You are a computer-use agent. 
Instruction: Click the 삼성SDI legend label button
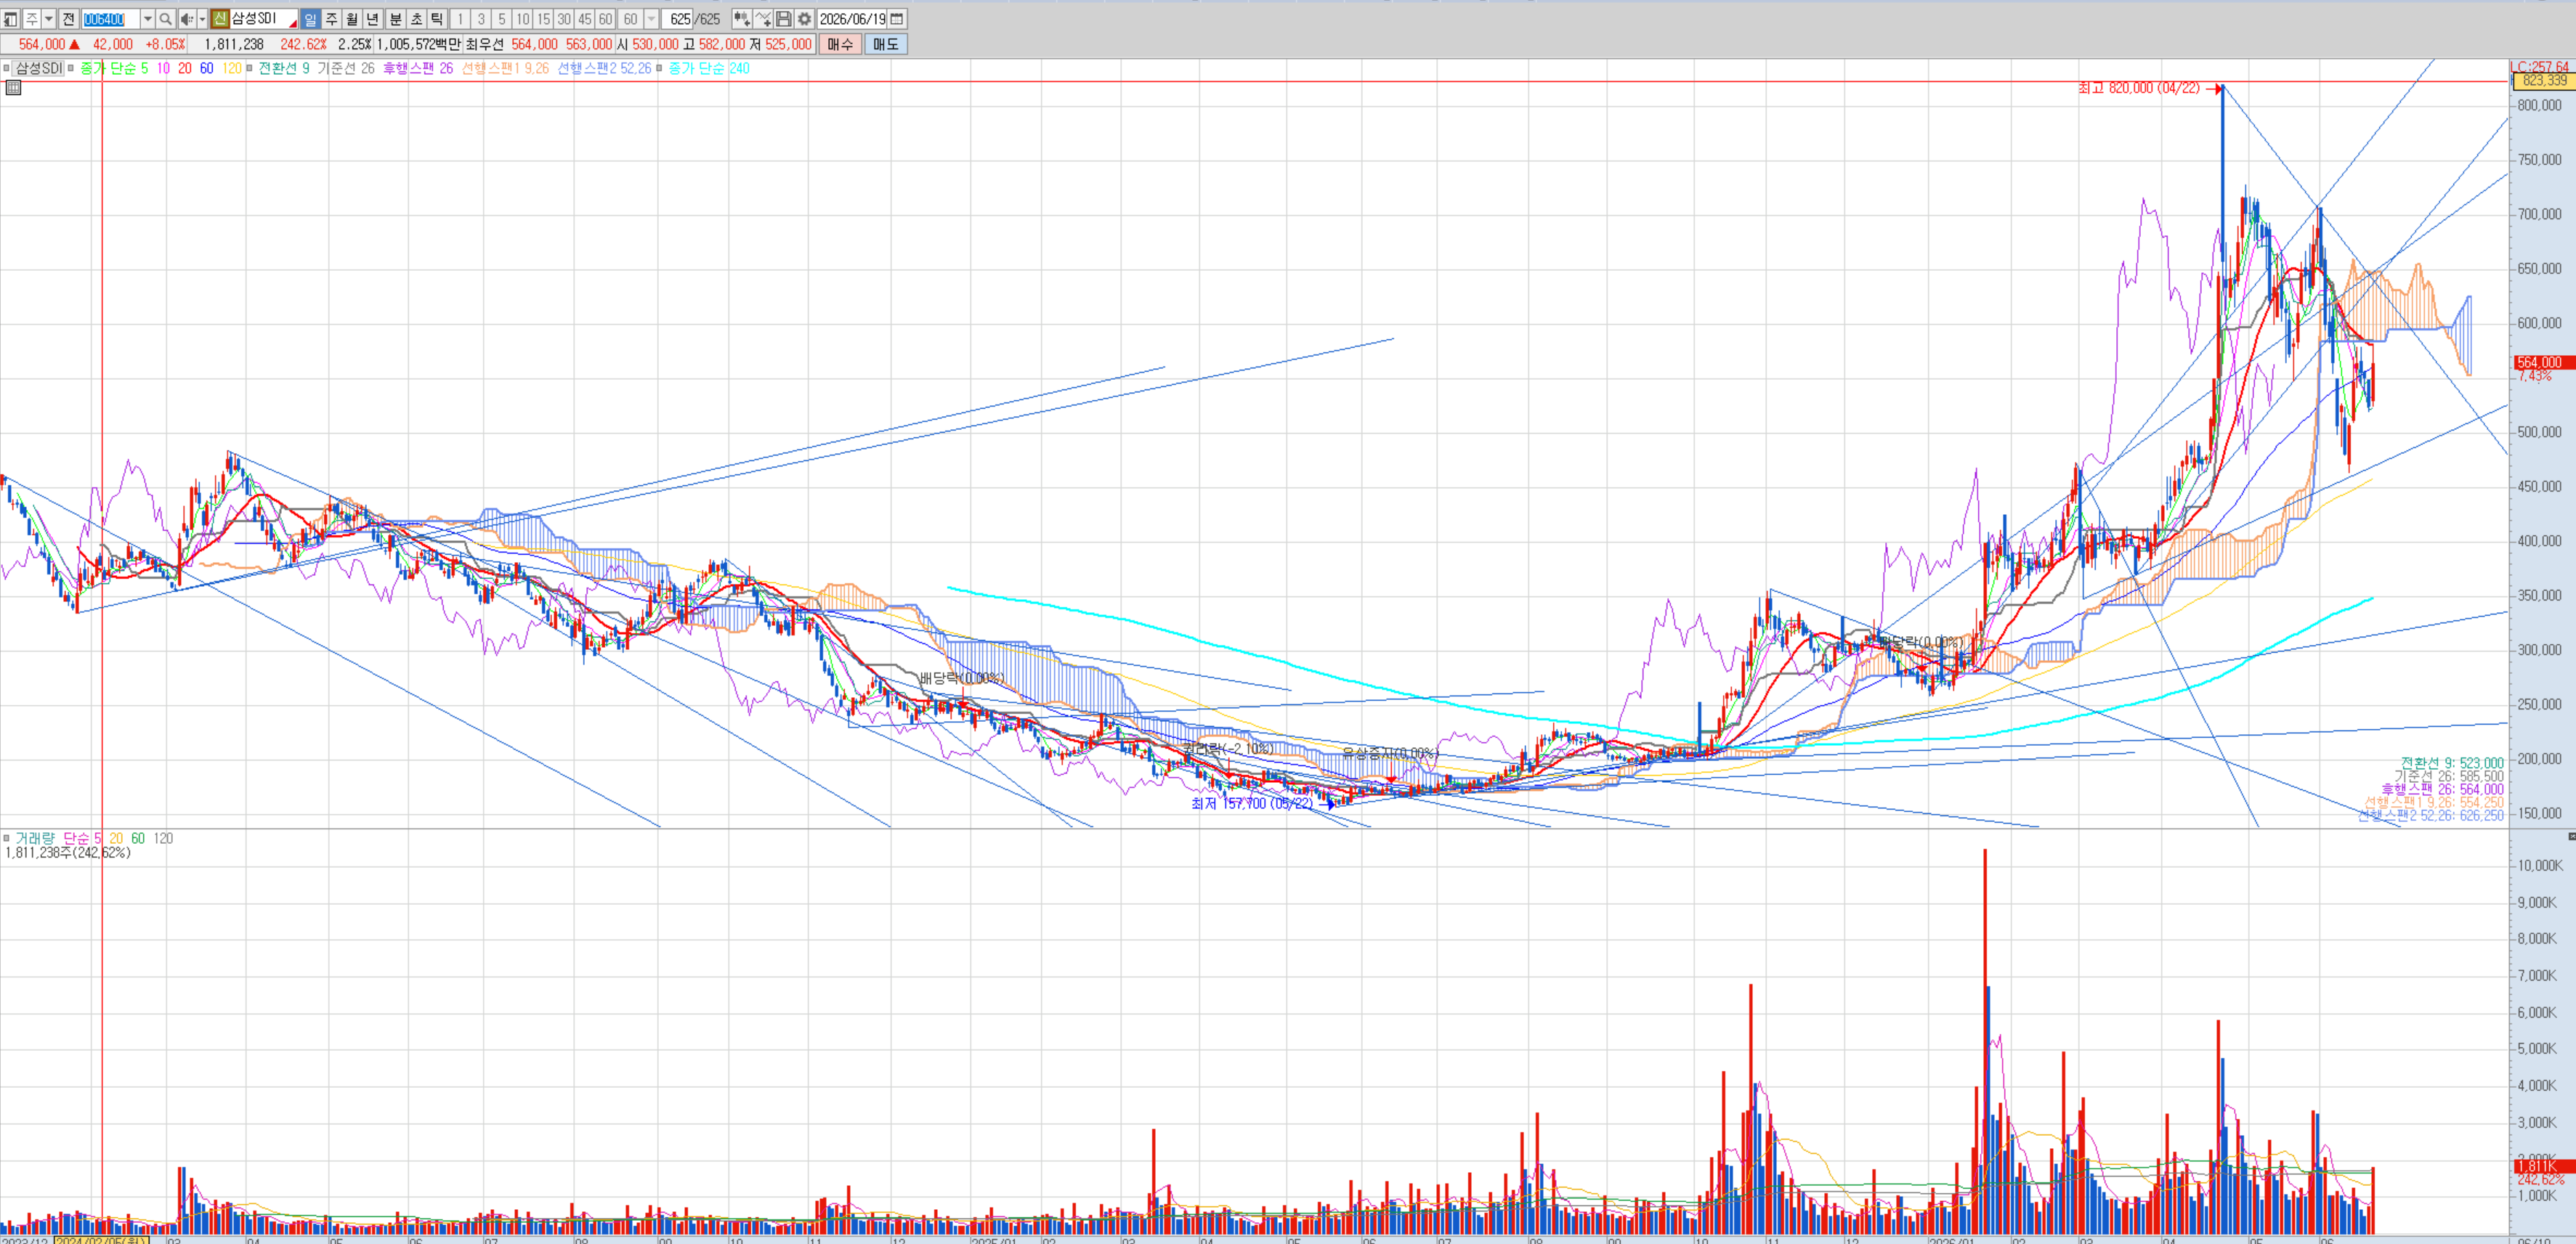38,68
